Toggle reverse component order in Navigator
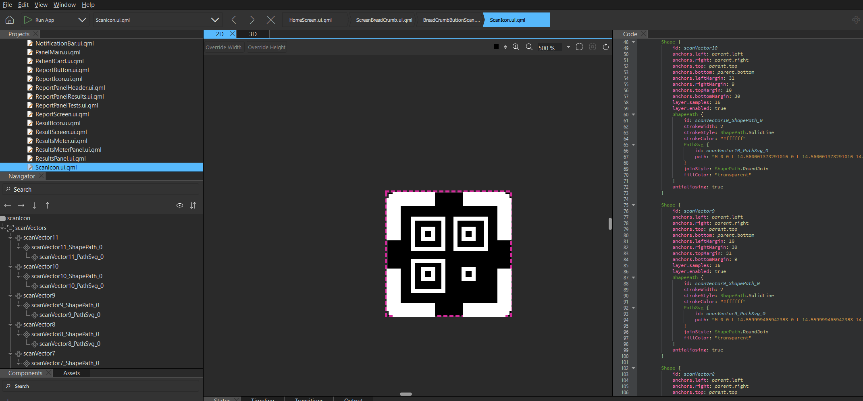Viewport: 863px width, 401px height. point(193,205)
